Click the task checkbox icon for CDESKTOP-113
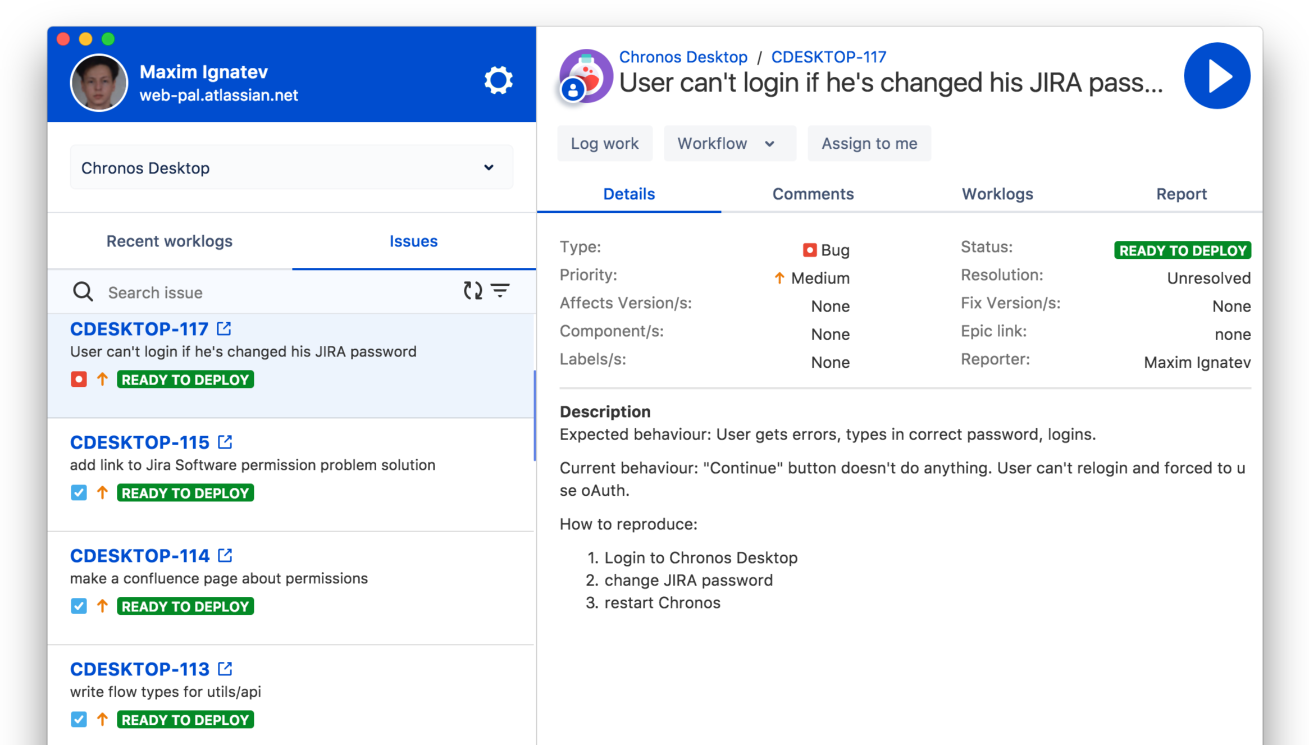This screenshot has height=745, width=1309. (x=79, y=719)
